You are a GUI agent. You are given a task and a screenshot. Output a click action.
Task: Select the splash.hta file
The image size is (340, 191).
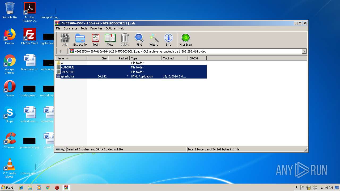point(131,76)
